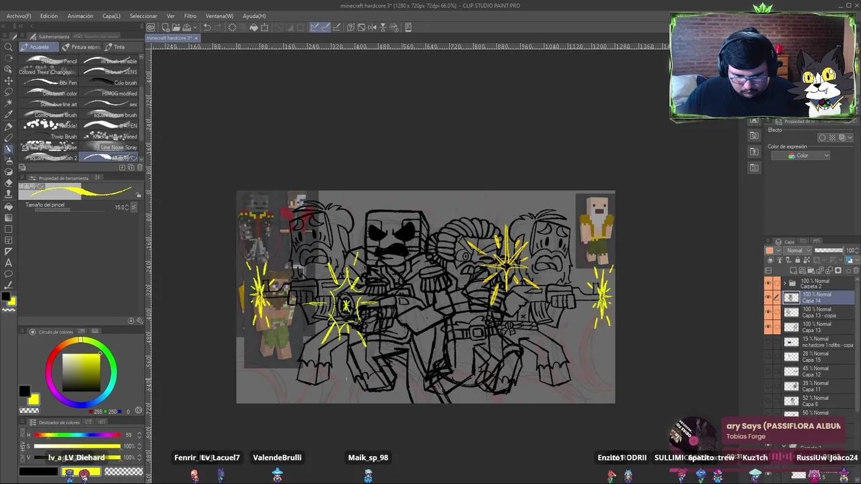Click the Open file folder icon
Image resolution: width=861 pixels, height=484 pixels.
tap(176, 28)
